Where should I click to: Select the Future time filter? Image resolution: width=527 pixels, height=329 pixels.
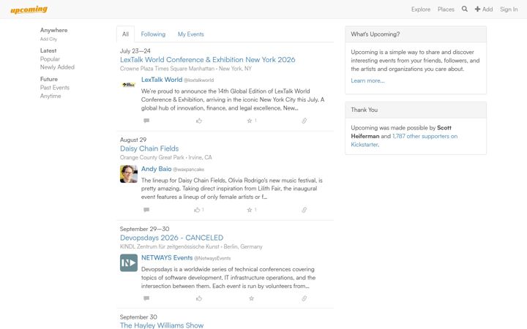point(49,79)
